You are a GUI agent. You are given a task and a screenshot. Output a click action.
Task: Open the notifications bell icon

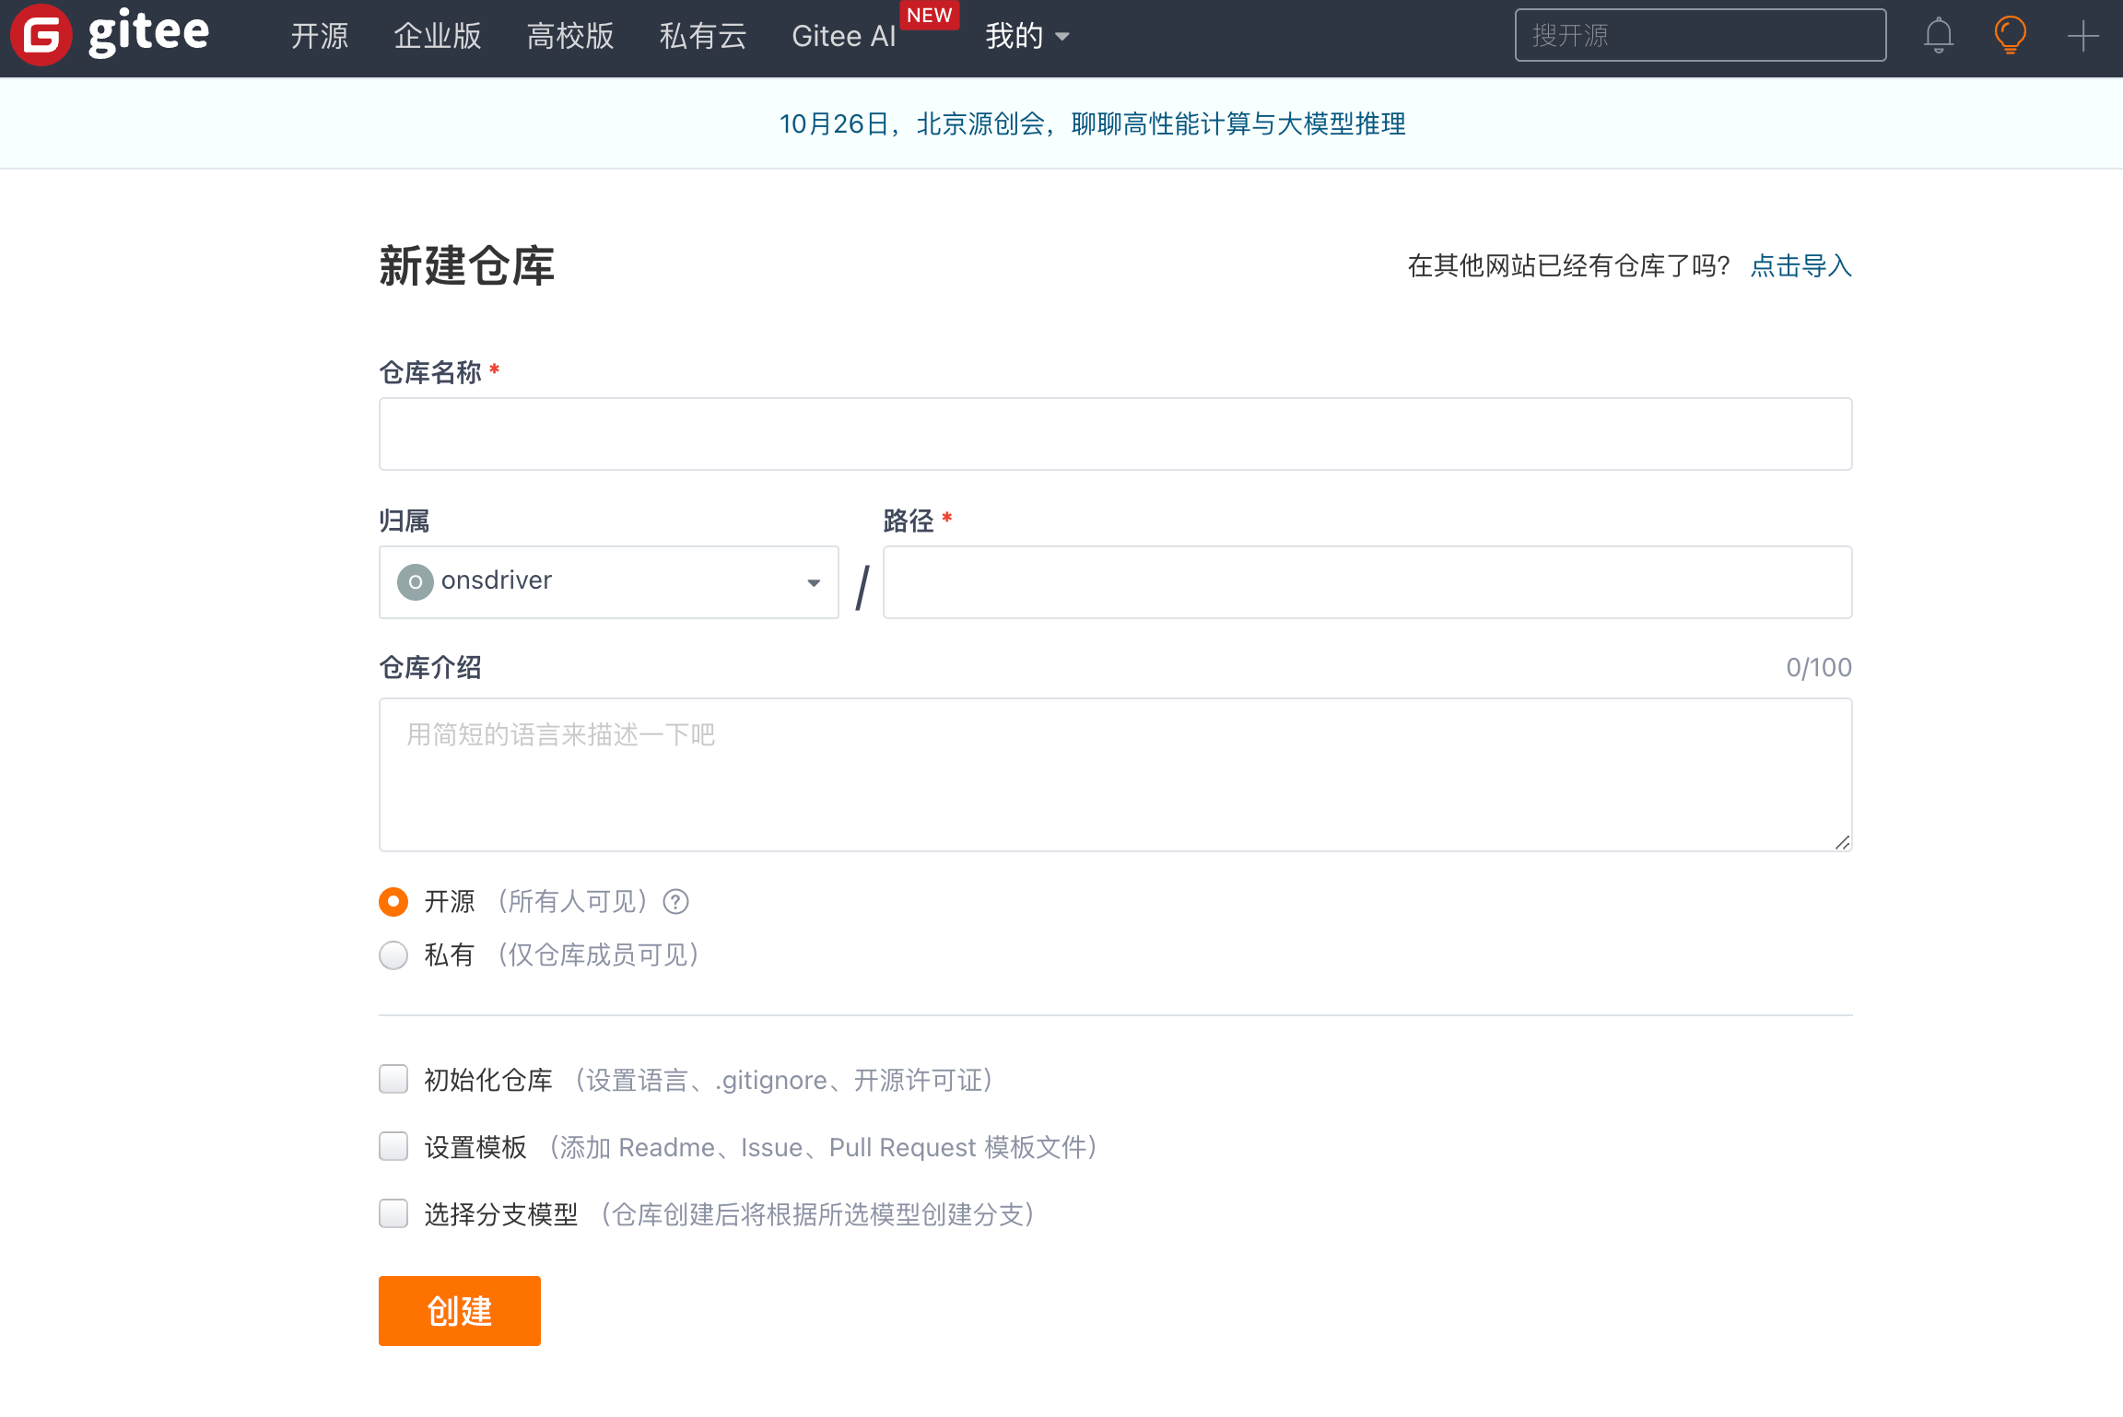pos(1938,36)
